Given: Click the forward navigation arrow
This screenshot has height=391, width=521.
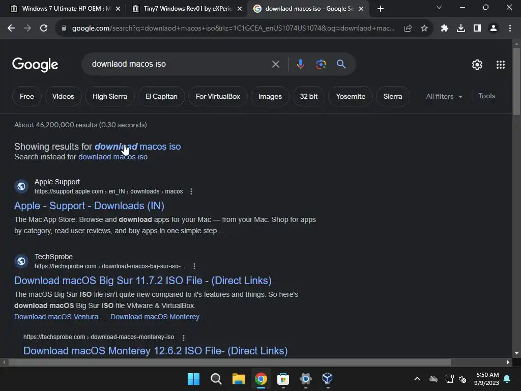Looking at the screenshot, I should [x=27, y=29].
